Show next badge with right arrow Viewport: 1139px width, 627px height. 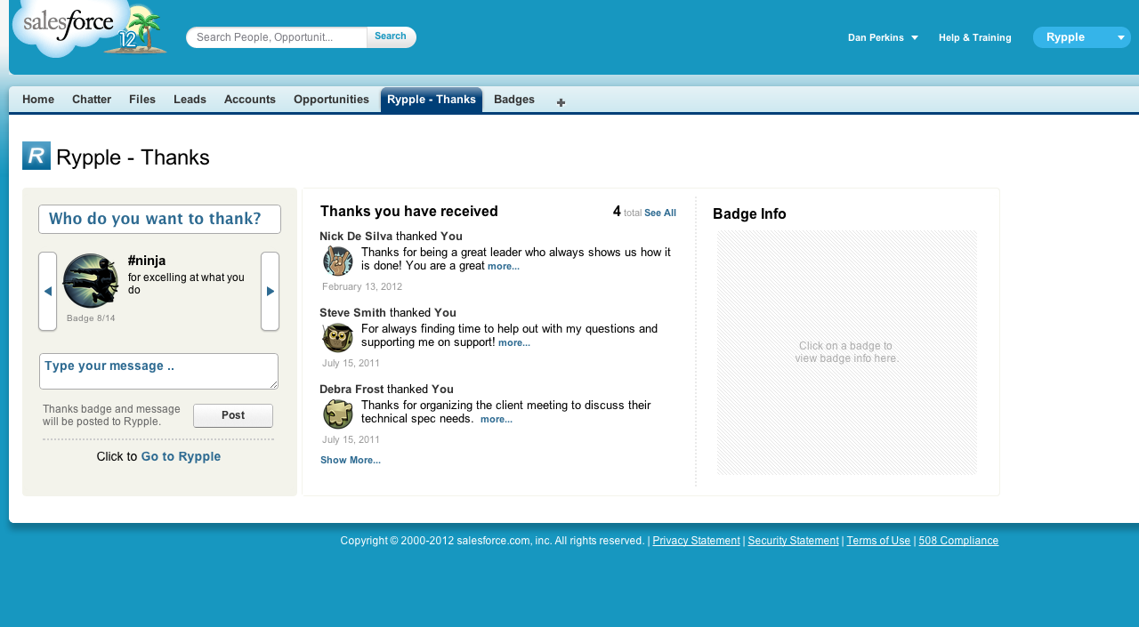pos(270,291)
